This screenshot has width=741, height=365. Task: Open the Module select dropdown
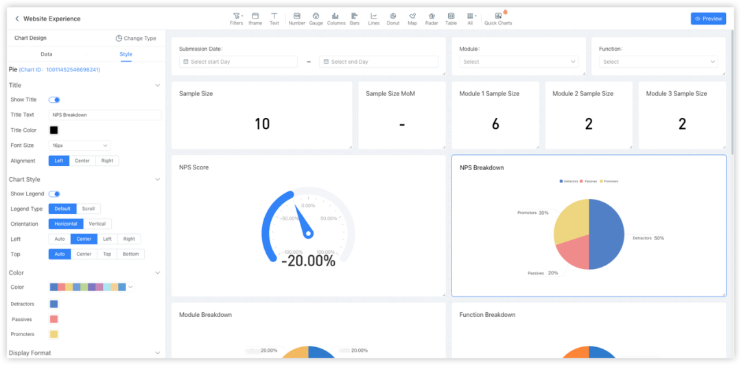(x=520, y=62)
